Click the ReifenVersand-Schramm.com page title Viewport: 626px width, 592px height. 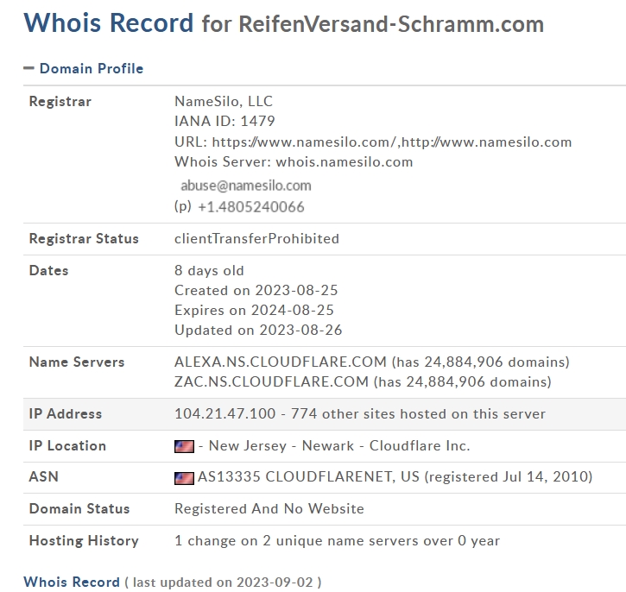click(x=391, y=24)
